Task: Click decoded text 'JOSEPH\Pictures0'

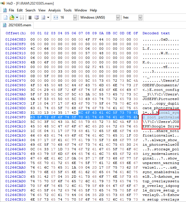Action: click(x=161, y=99)
